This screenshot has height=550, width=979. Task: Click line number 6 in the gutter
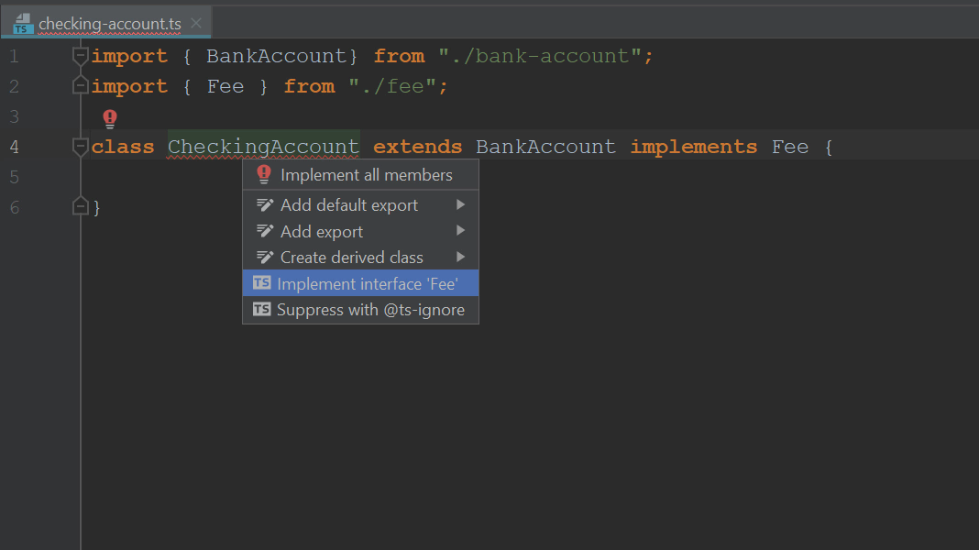click(x=15, y=207)
